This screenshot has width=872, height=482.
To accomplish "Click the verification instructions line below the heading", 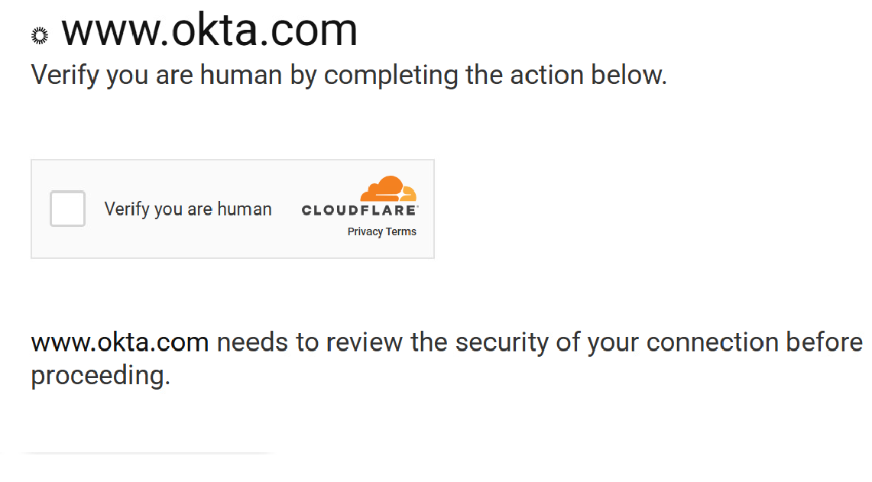I will [348, 75].
